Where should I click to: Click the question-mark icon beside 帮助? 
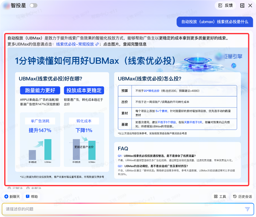point(28,197)
